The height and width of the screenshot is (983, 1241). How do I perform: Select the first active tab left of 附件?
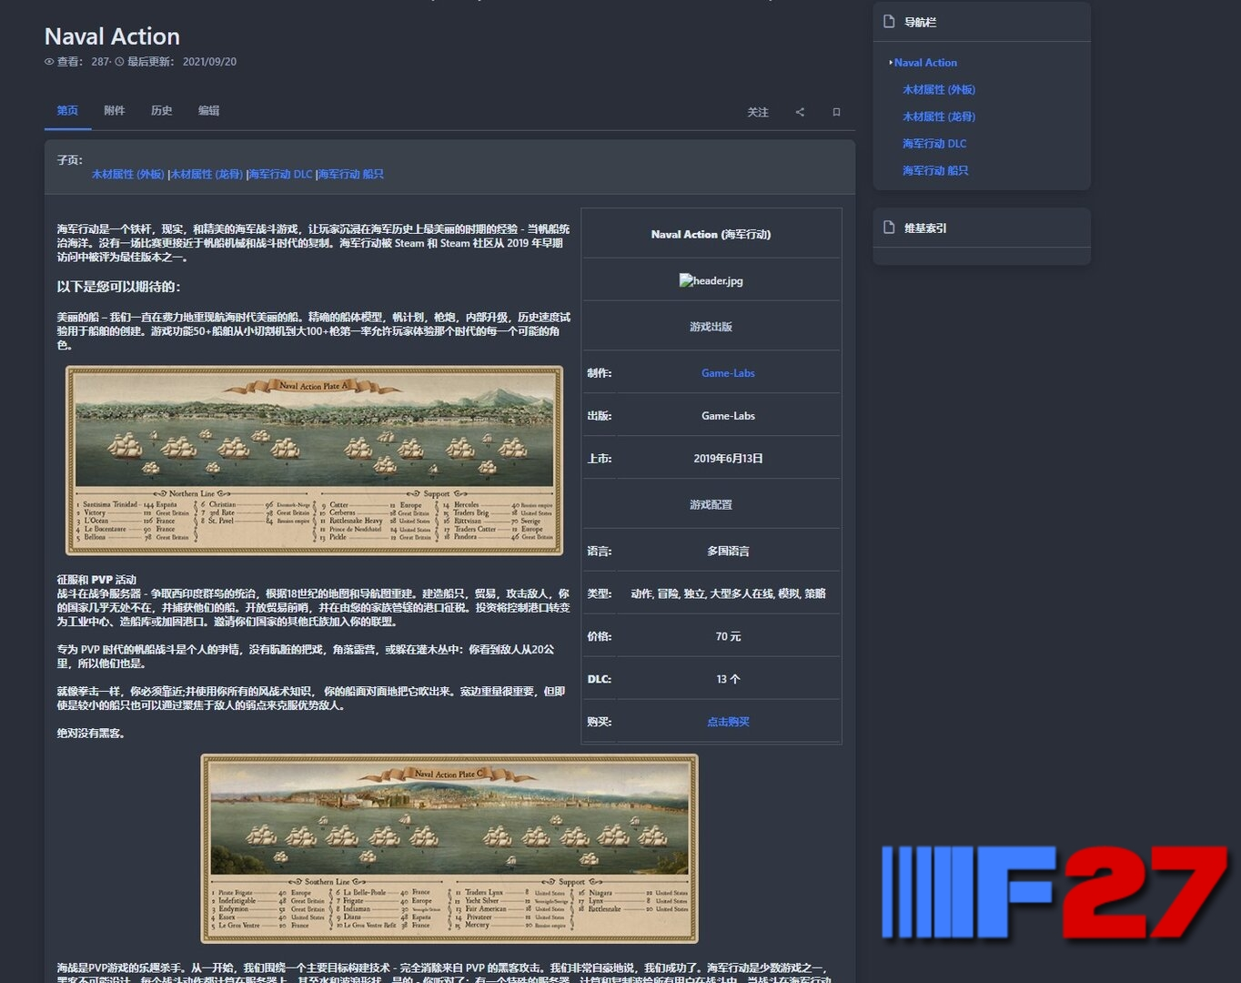click(67, 111)
